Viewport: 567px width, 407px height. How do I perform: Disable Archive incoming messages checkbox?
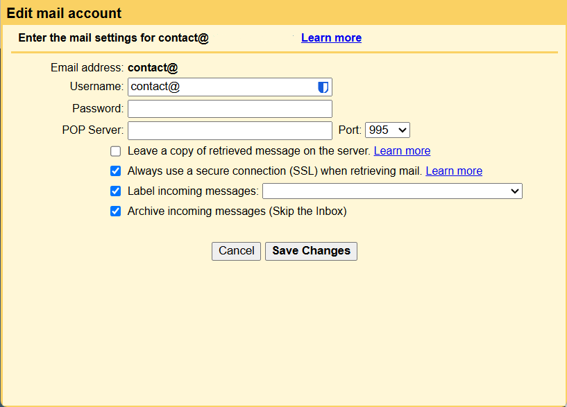[116, 211]
